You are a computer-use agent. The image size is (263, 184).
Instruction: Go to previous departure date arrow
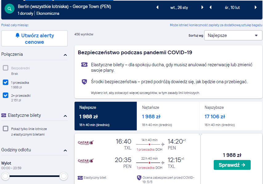[157, 7]
